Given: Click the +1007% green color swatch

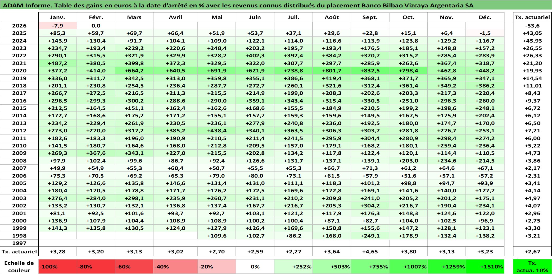Looking at the screenshot, I should point(408,267).
